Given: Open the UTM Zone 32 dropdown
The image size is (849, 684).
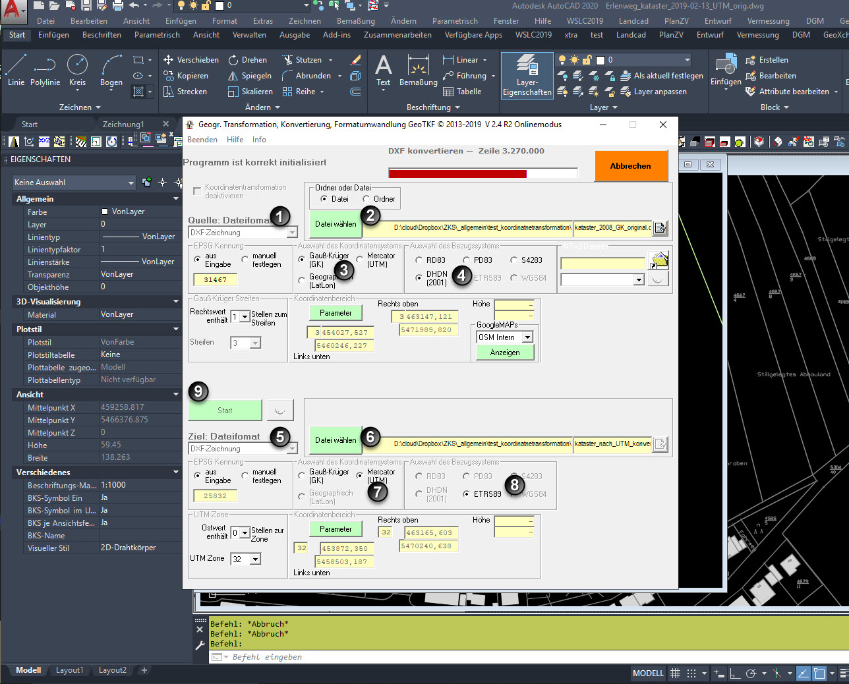Looking at the screenshot, I should 246,559.
